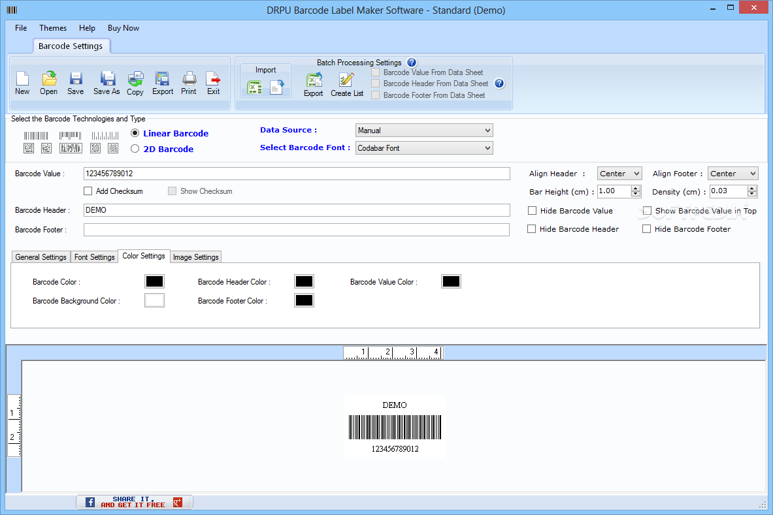Click the New document icon
This screenshot has width=773, height=515.
[x=22, y=83]
